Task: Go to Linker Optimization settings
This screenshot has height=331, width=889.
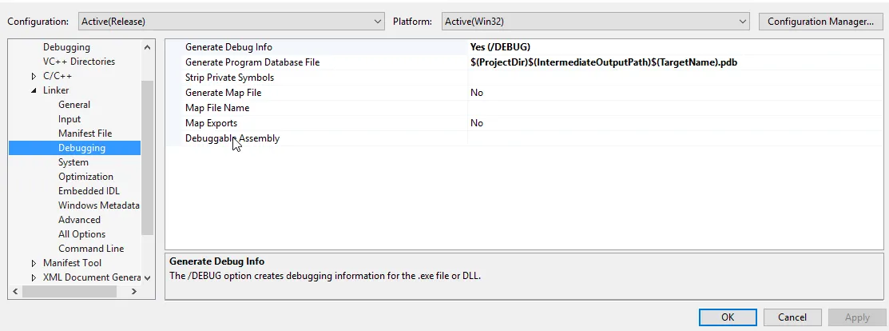Action: (85, 177)
